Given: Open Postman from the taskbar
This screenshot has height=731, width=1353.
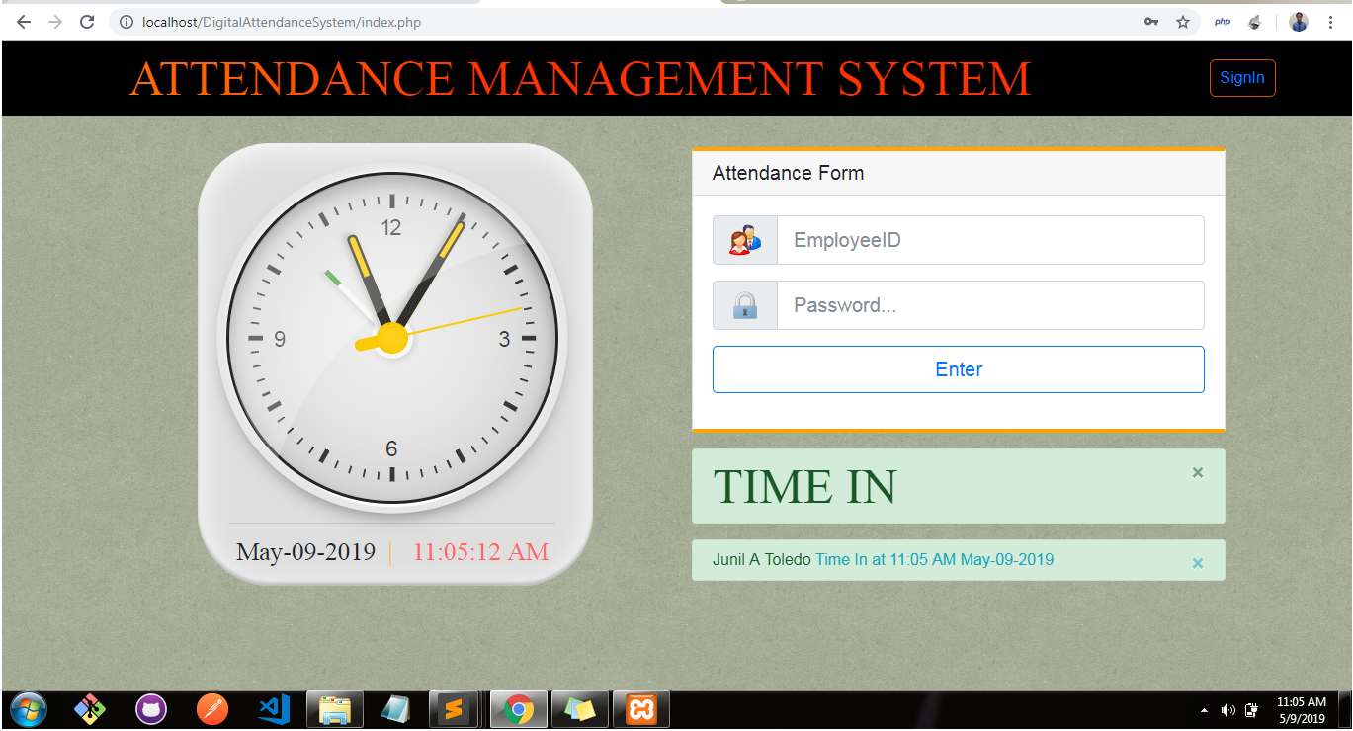Looking at the screenshot, I should [212, 708].
